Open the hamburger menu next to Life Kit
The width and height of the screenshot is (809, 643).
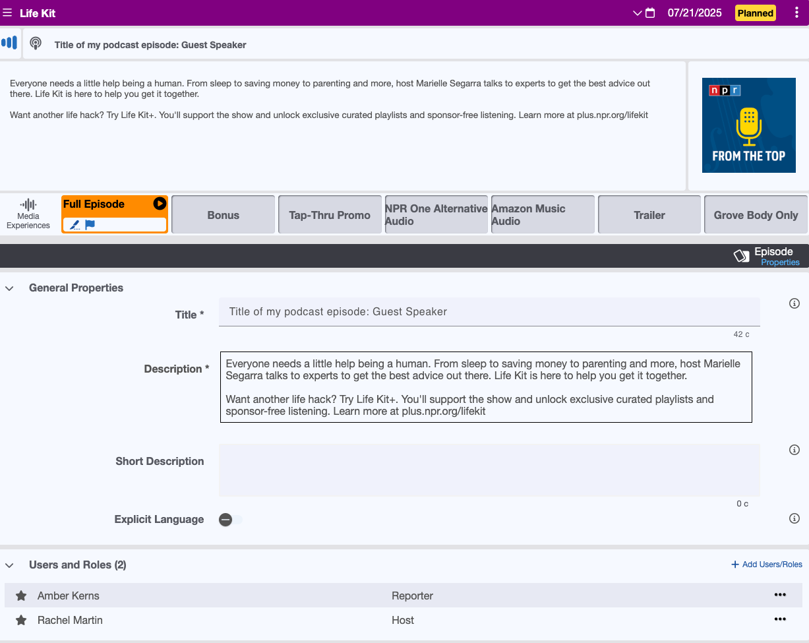8,13
